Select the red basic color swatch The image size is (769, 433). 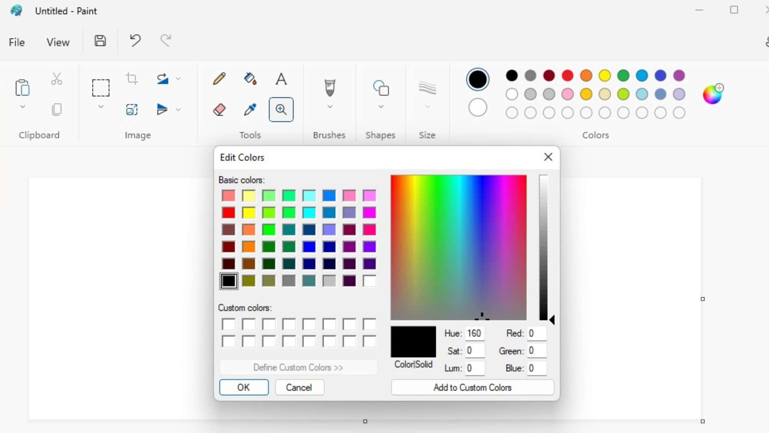point(228,212)
